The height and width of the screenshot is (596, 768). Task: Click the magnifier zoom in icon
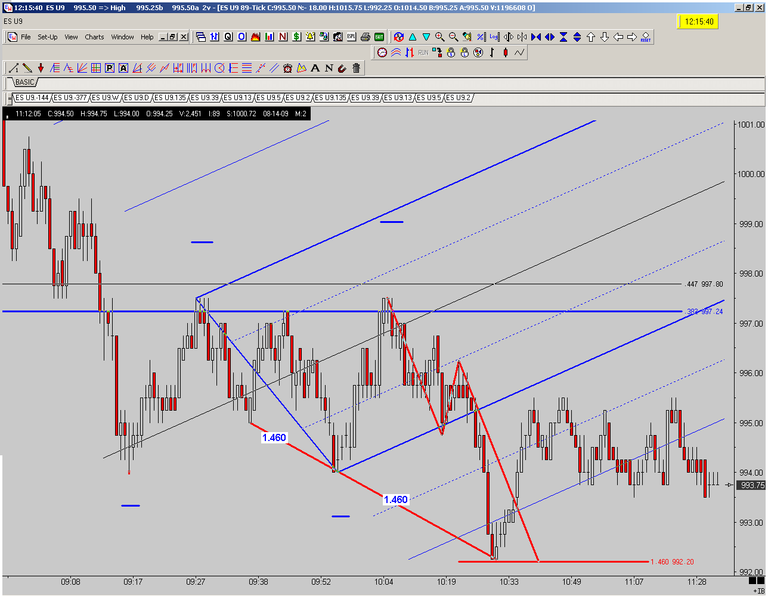tap(440, 37)
